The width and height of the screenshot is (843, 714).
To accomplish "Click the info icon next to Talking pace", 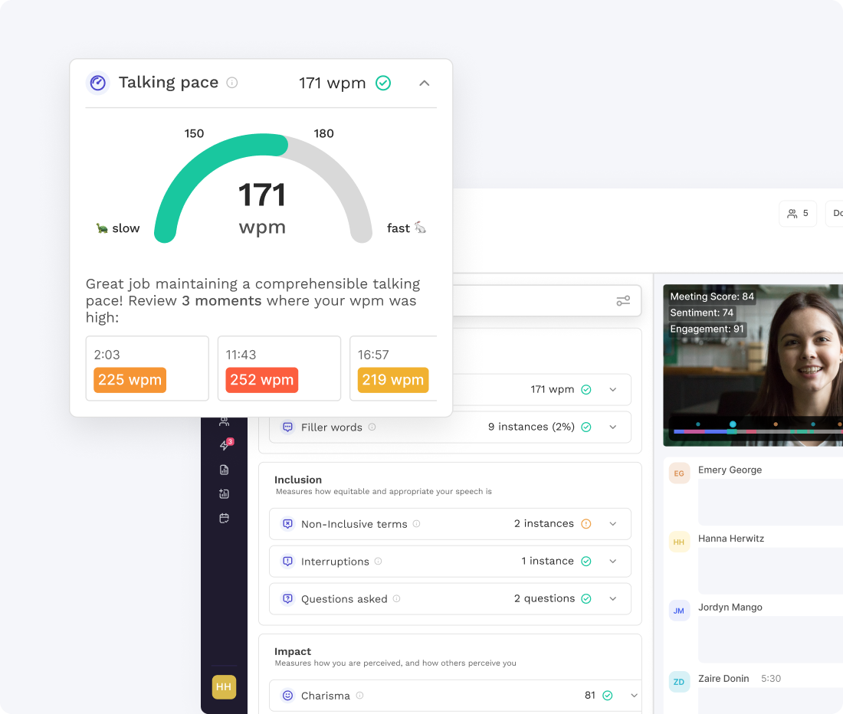I will (x=231, y=82).
